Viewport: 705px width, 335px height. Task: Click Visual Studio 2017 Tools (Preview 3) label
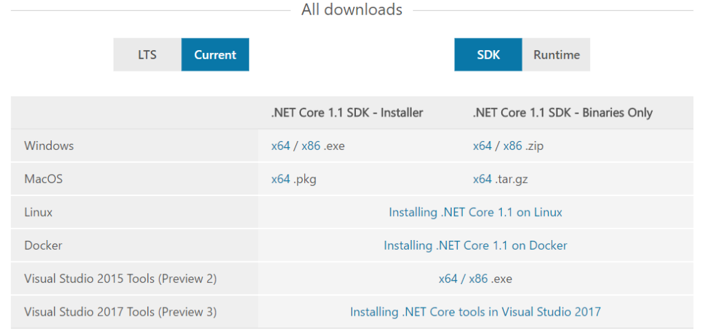point(120,312)
